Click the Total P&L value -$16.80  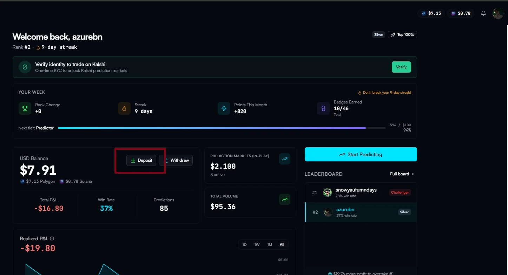coord(49,208)
